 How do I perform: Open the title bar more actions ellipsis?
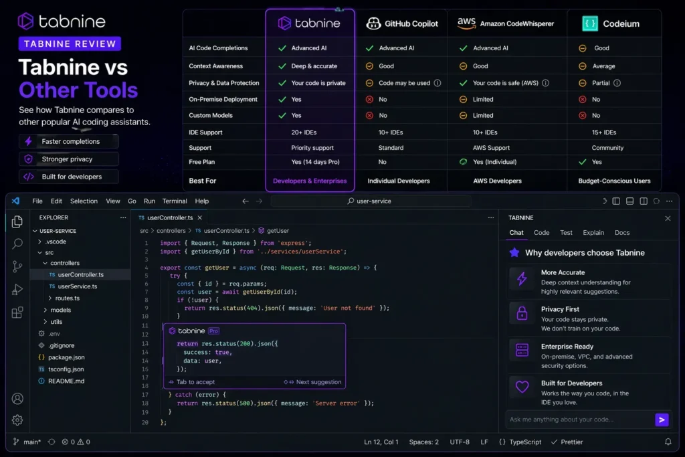[x=669, y=201]
